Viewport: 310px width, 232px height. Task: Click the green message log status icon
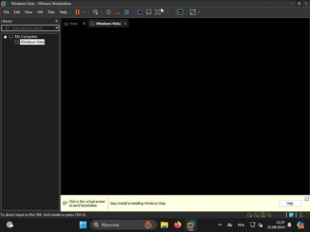pyautogui.click(x=291, y=215)
